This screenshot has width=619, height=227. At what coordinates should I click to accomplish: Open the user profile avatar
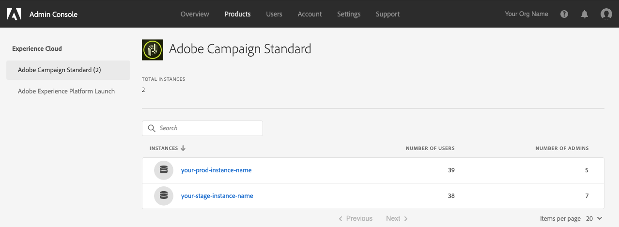pos(606,14)
